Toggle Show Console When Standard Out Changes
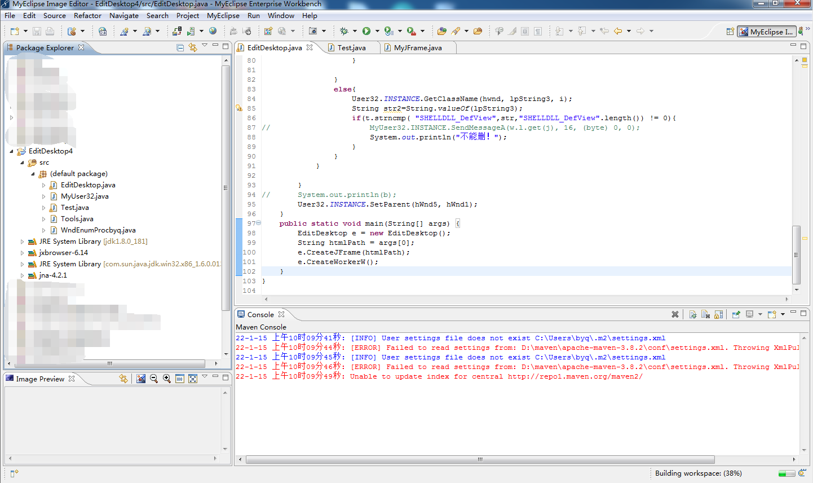The width and height of the screenshot is (813, 483). pos(749,314)
